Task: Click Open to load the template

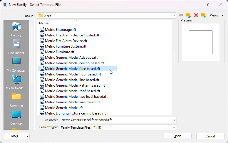Action: (x=177, y=136)
